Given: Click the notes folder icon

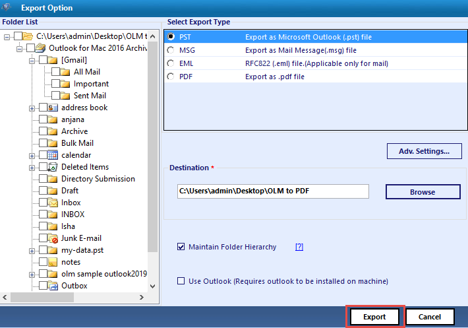Looking at the screenshot, I should coord(53,262).
